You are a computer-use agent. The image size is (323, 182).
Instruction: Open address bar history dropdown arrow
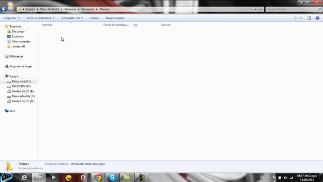256,9
